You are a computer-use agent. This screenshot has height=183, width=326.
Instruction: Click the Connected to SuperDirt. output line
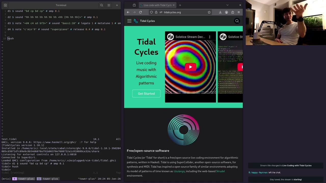click(19, 157)
